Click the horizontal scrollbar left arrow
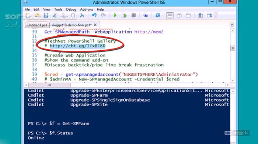The image size is (258, 144). pyautogui.click(x=26, y=85)
